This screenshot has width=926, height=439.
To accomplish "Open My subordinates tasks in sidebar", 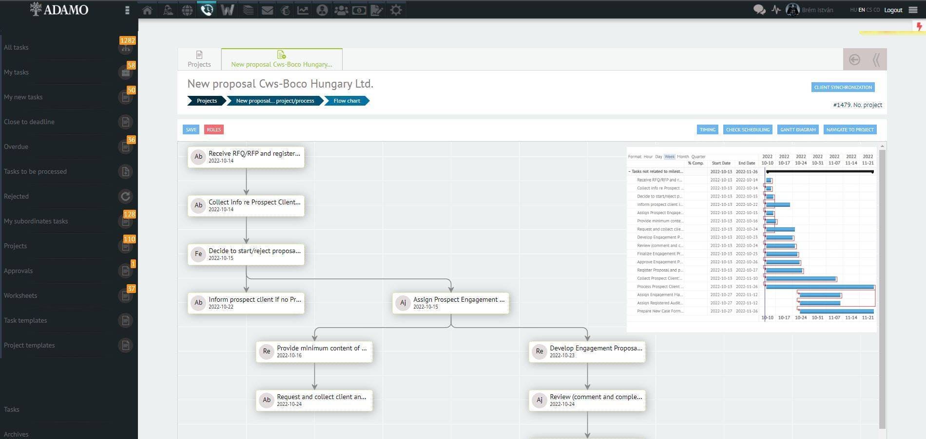I will tap(36, 221).
